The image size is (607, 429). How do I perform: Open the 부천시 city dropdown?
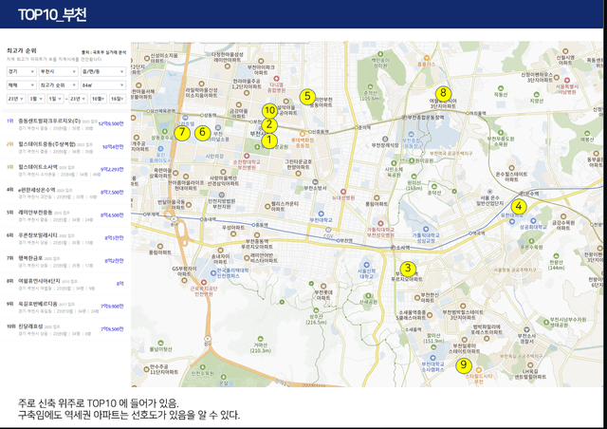pyautogui.click(x=59, y=72)
